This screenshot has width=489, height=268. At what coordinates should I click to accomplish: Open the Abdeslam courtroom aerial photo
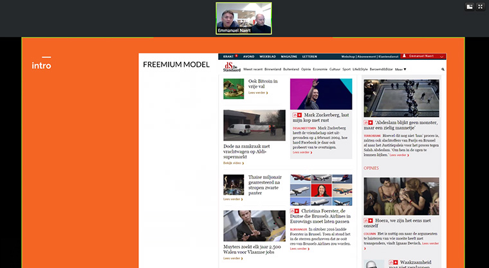point(401,98)
